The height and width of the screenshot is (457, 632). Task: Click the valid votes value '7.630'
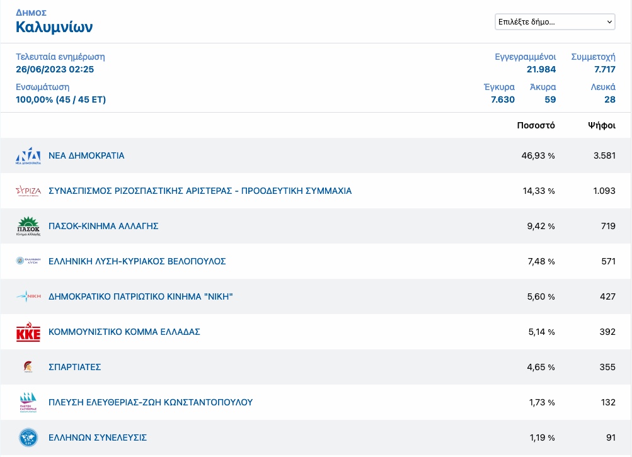pyautogui.click(x=503, y=99)
